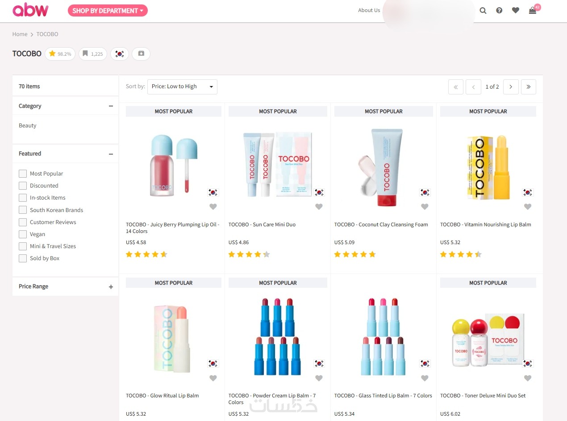
Task: Check the Customer Reviews filter
Action: point(23,222)
